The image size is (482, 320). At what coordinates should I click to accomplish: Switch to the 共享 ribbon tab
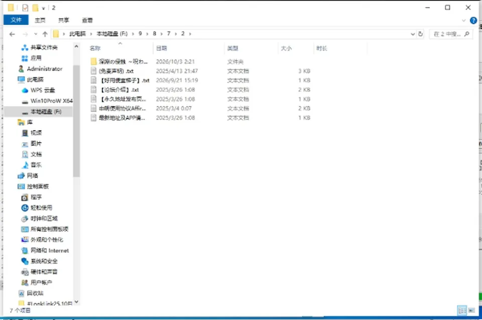64,20
